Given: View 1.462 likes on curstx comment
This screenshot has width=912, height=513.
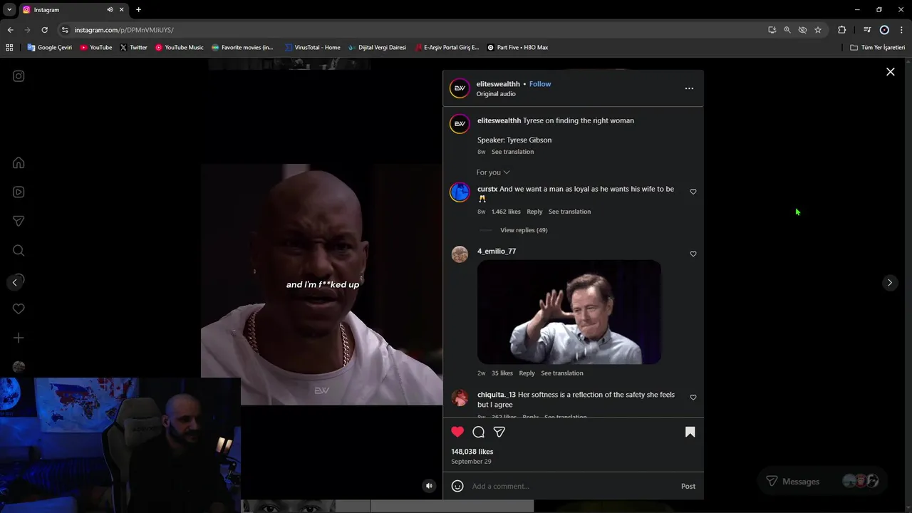Looking at the screenshot, I should (506, 212).
